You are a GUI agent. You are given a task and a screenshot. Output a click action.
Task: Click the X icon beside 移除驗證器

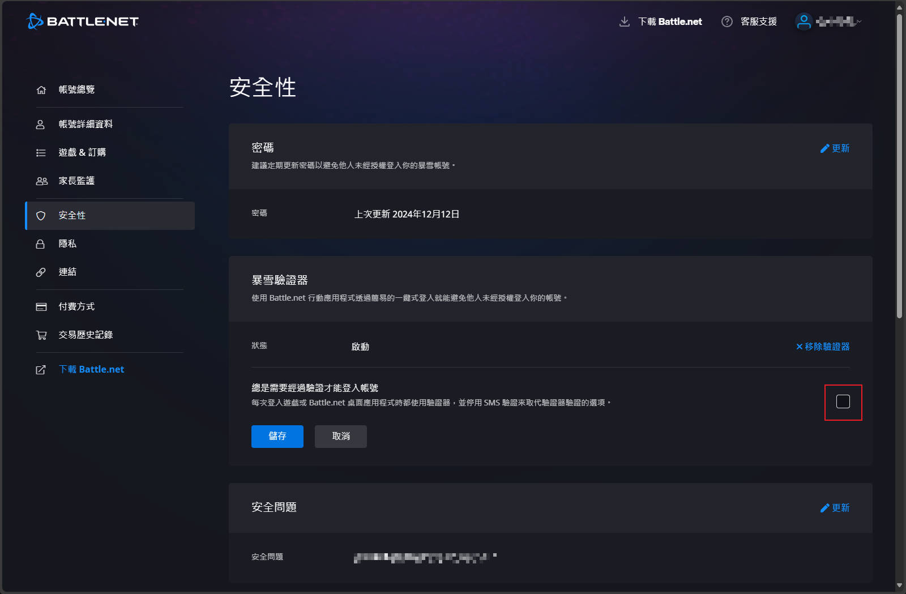[800, 347]
